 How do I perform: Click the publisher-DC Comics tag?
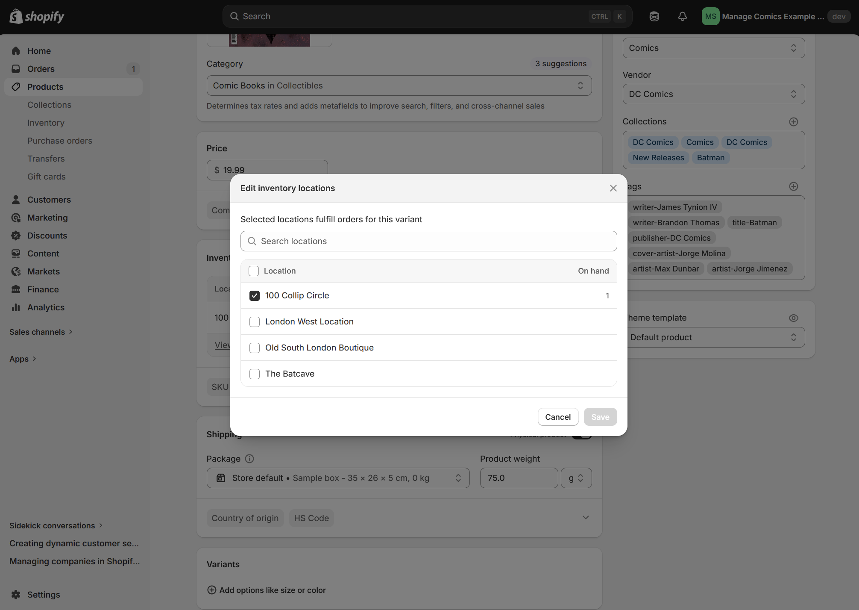tap(672, 238)
